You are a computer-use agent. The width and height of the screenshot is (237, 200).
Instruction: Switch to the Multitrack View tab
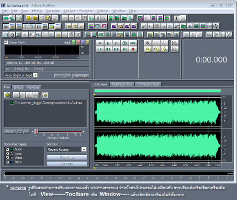[122, 84]
